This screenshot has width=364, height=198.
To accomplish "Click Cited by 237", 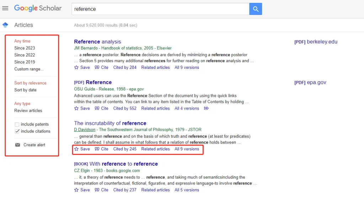I will pos(125,190).
